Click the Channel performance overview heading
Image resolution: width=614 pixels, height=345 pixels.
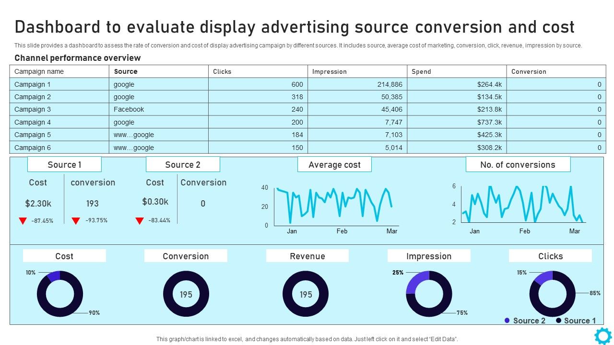(78, 58)
